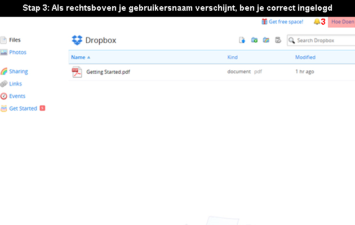The image size is (355, 225).
Task: Open the Files section
Action: pos(15,40)
